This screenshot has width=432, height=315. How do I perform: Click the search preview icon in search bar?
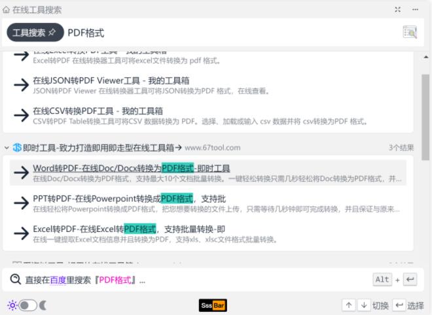pos(410,33)
